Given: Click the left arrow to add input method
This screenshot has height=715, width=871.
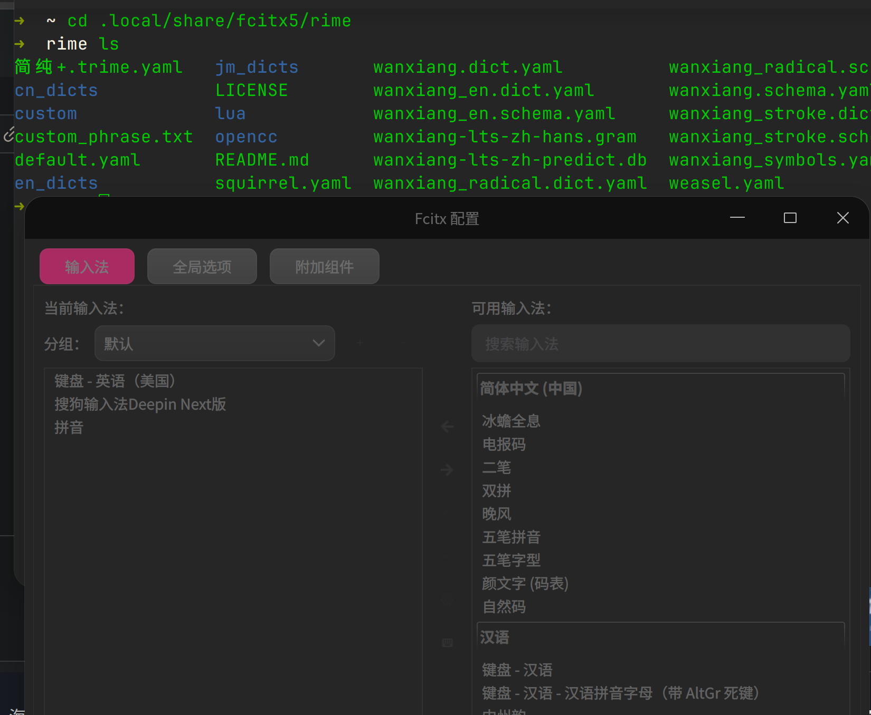Looking at the screenshot, I should point(447,426).
